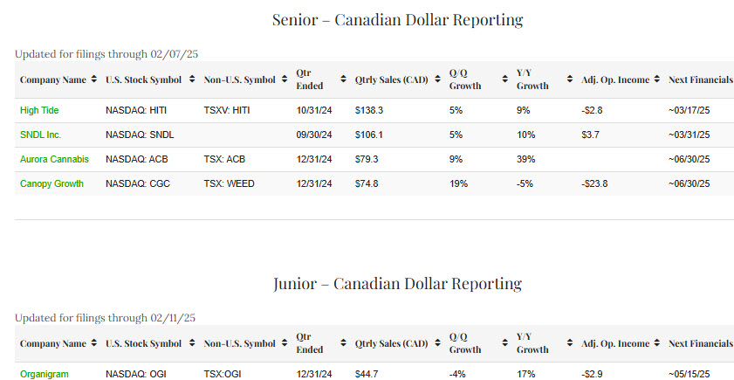The width and height of the screenshot is (734, 380).
Task: Click Senior Adj. Op. Income sort arrows
Action: (x=657, y=79)
